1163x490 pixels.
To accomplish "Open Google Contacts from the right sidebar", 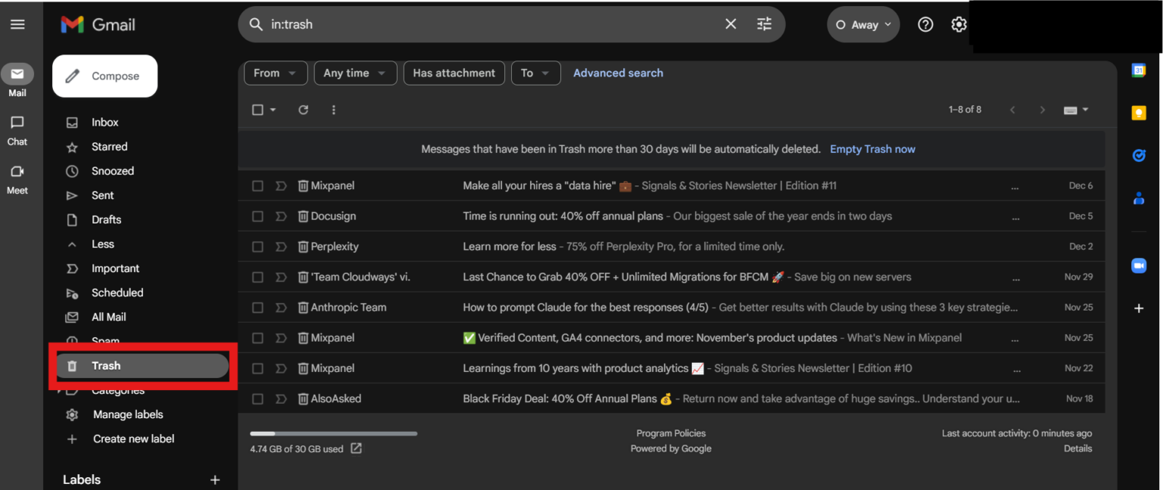I will coord(1139,198).
